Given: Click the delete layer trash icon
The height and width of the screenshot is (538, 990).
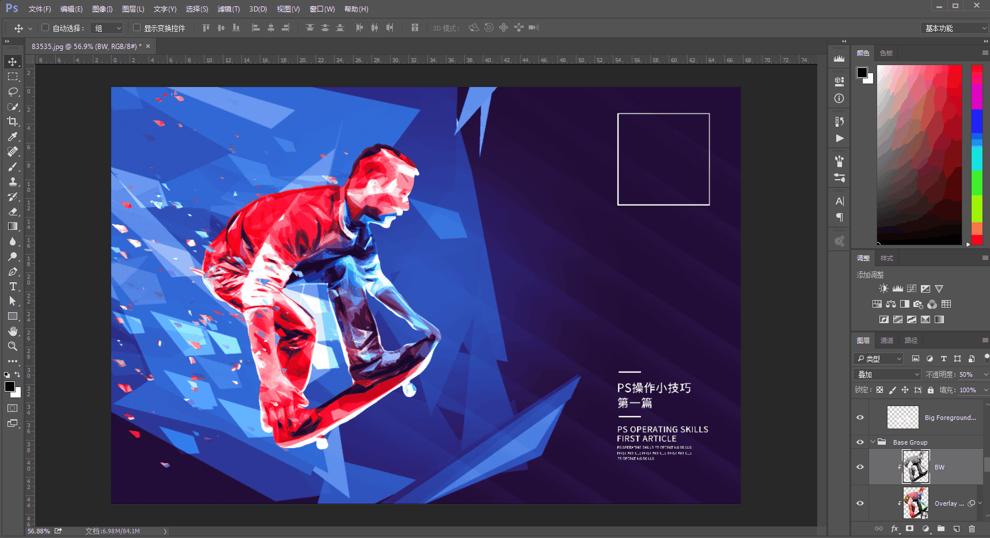Looking at the screenshot, I should pyautogui.click(x=972, y=528).
